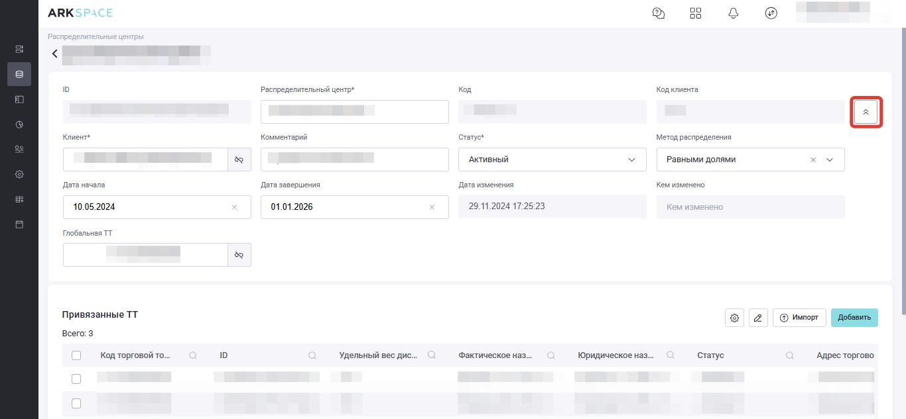906x419 pixels.
Task: Click the notification bell icon
Action: click(x=733, y=13)
